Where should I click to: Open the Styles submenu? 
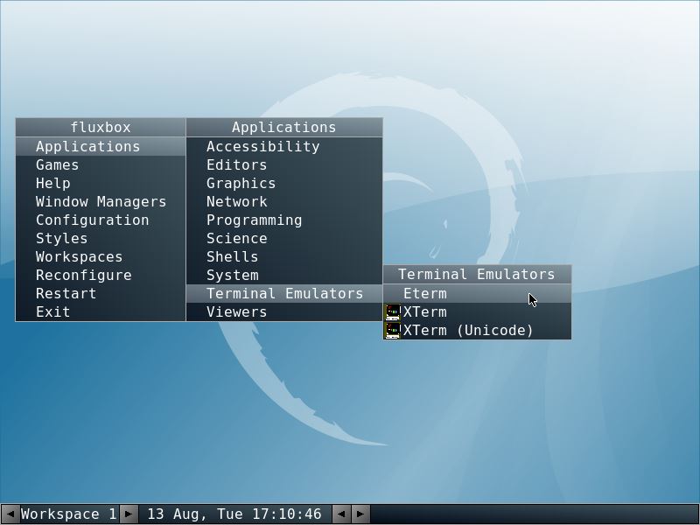[101, 238]
